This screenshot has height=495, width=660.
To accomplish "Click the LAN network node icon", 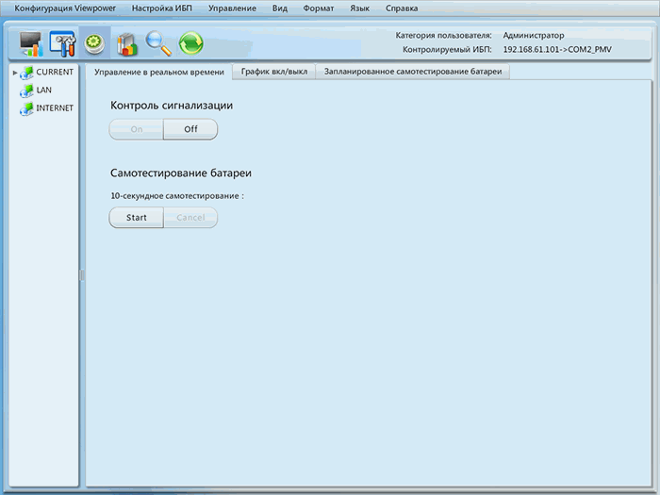I will point(26,91).
